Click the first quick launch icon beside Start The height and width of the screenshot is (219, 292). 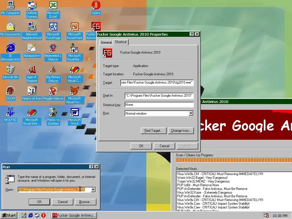point(24,215)
